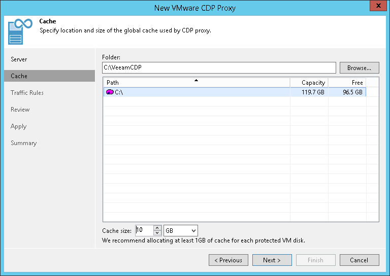
Task: Increase cache size with the up arrow
Action: tap(157, 228)
